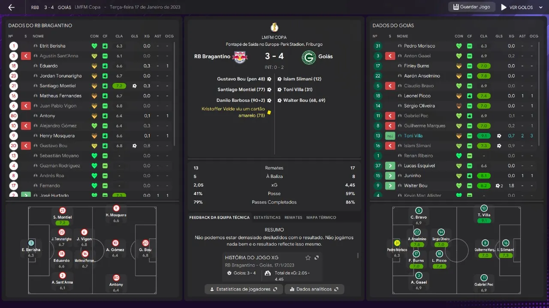
Task: Click Lucas Esquivel's green substituted-in arrow
Action: click(x=390, y=166)
